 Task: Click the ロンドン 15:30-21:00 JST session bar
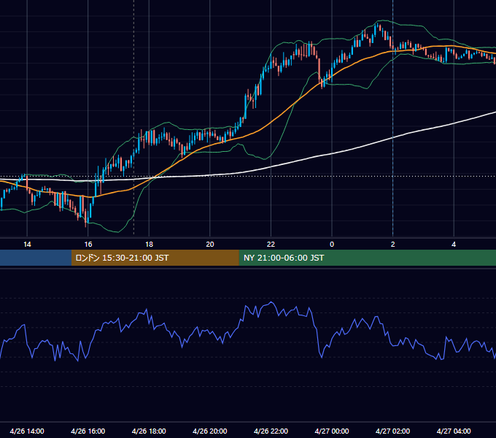tap(155, 258)
